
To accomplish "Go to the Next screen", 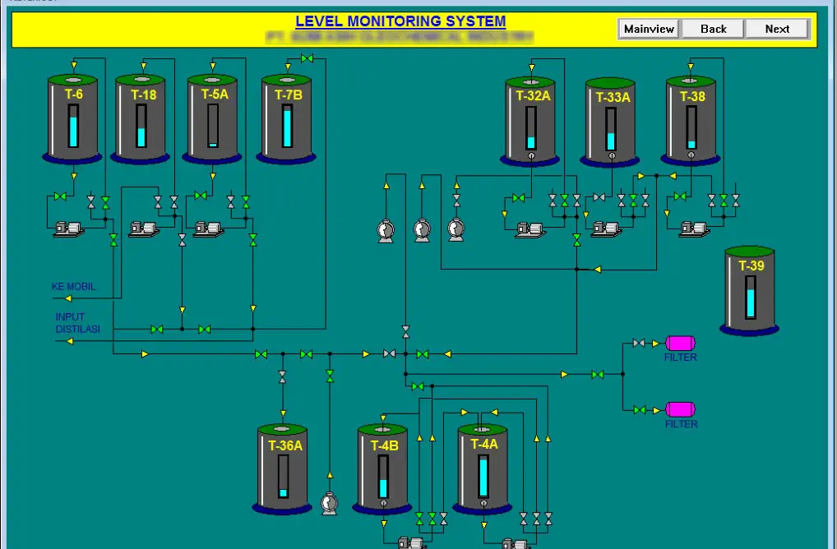I will (x=777, y=29).
